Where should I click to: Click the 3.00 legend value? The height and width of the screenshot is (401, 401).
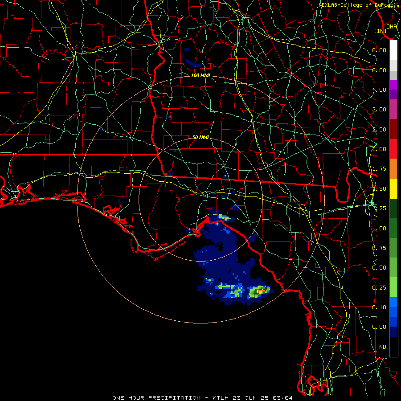coord(379,110)
